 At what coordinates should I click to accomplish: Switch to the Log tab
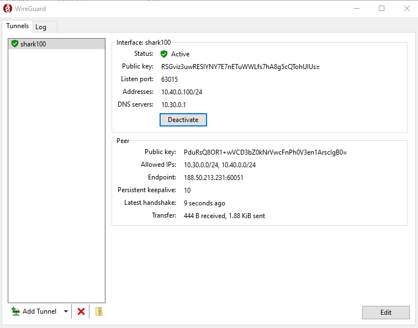tap(45, 27)
